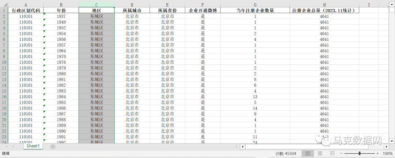Select column A header
This screenshot has width=395, height=158.
coord(26,5)
